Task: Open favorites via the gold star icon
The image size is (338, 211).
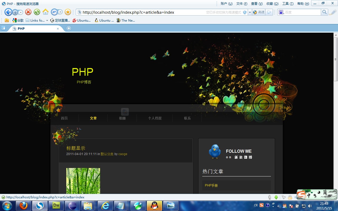Action: click(x=68, y=12)
